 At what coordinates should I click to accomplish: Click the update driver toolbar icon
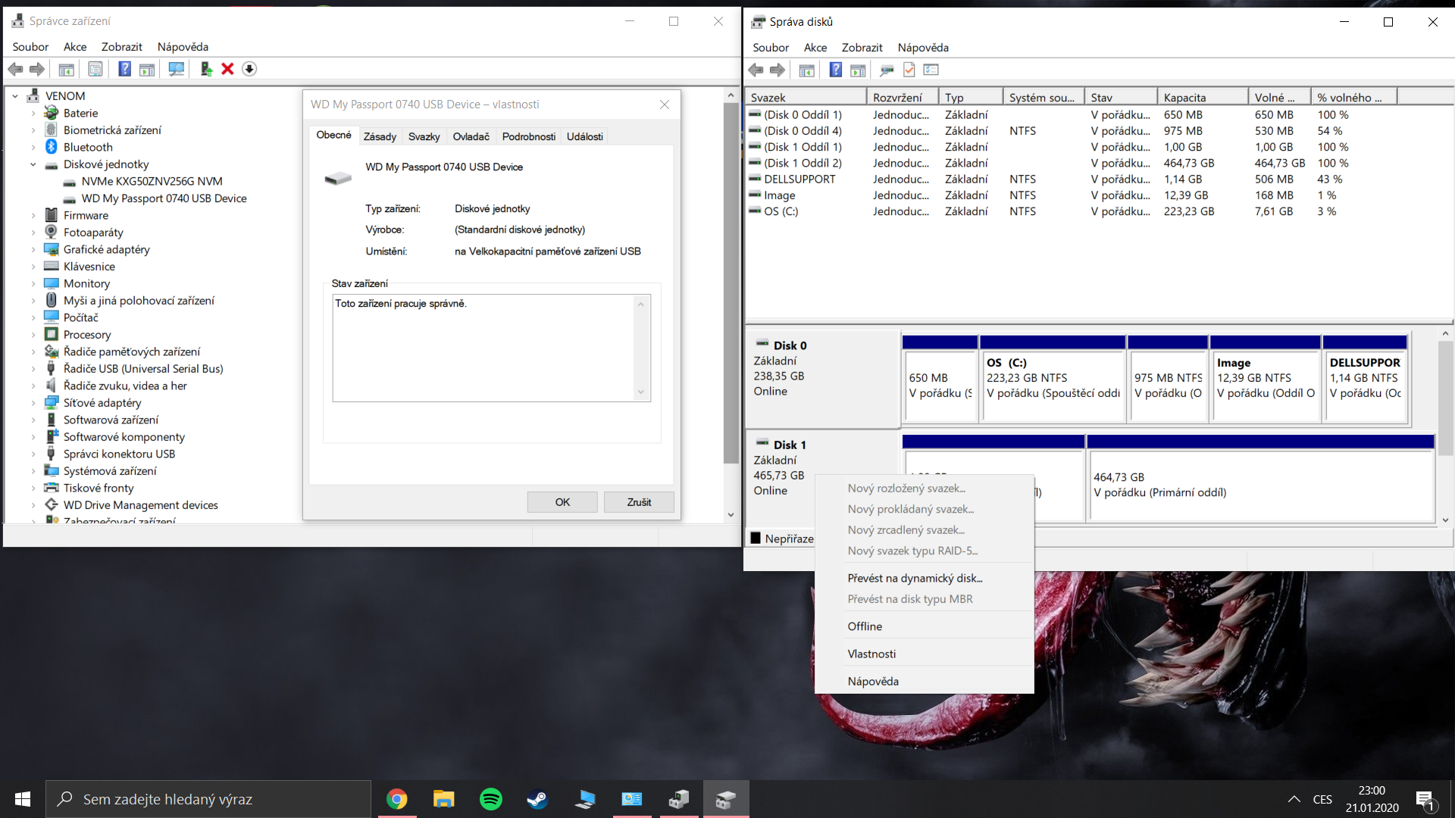click(x=205, y=69)
